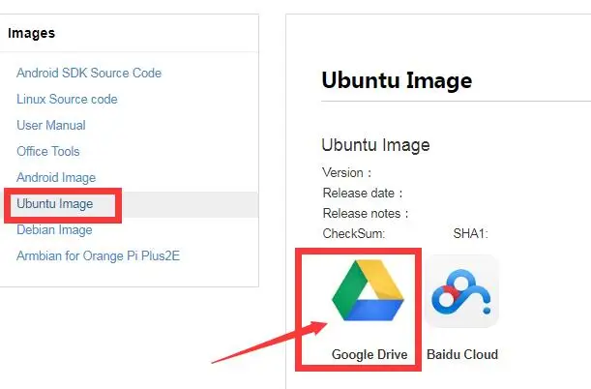Click the Version field label
Viewport: 591px width, 389px height.
347,172
